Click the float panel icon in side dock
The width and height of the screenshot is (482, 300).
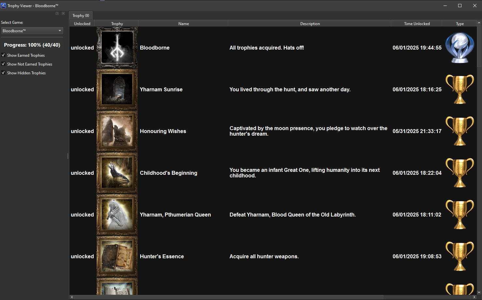[57, 13]
